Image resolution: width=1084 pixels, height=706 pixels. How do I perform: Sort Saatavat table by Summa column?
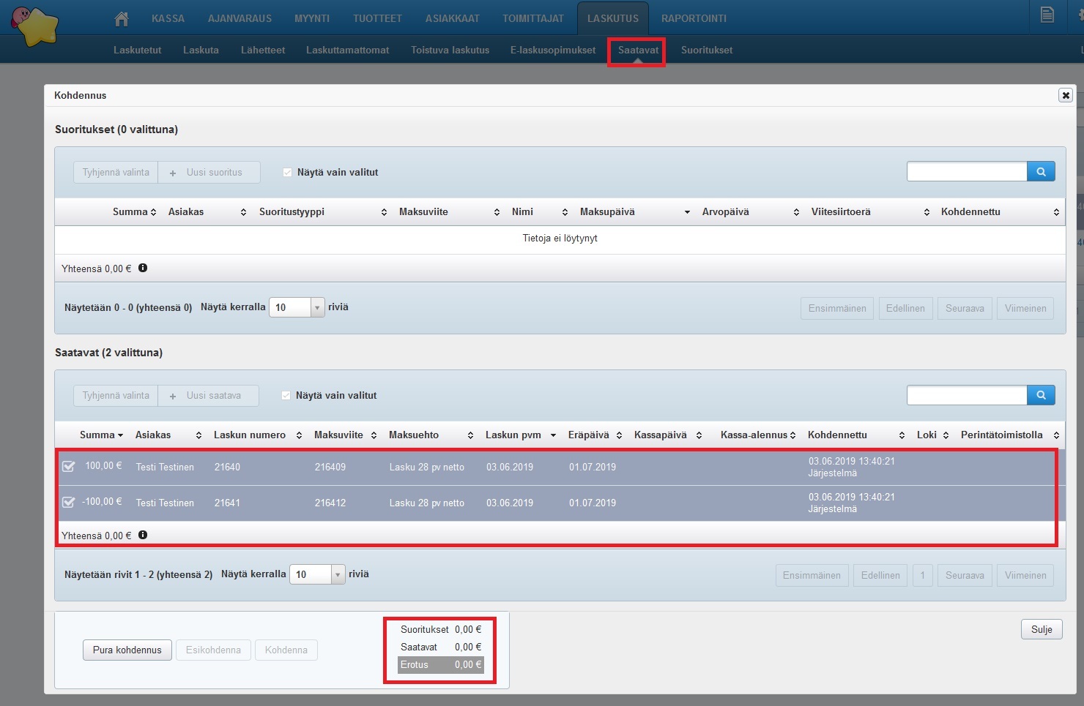click(x=101, y=435)
